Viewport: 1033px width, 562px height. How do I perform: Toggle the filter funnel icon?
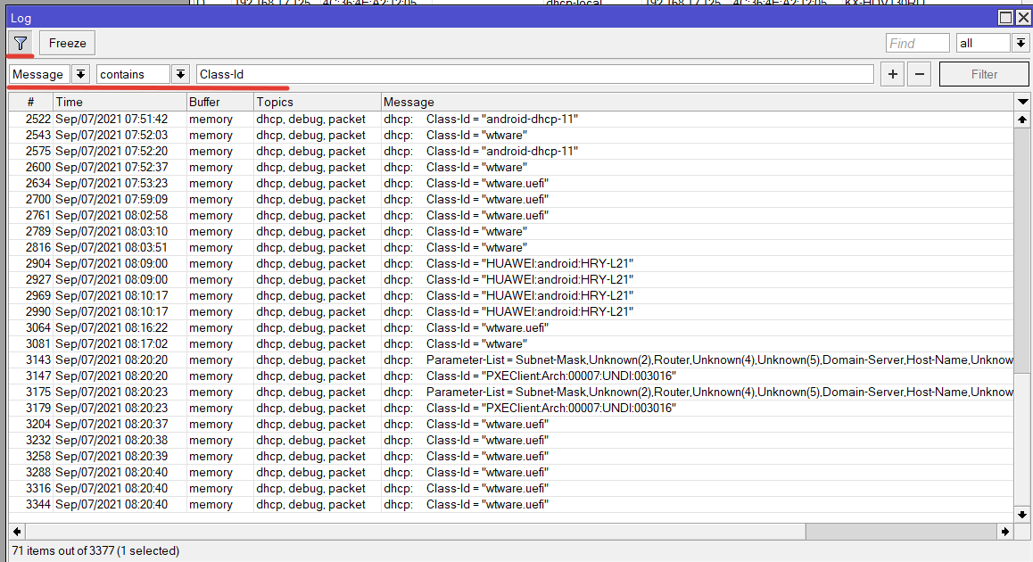[x=21, y=43]
